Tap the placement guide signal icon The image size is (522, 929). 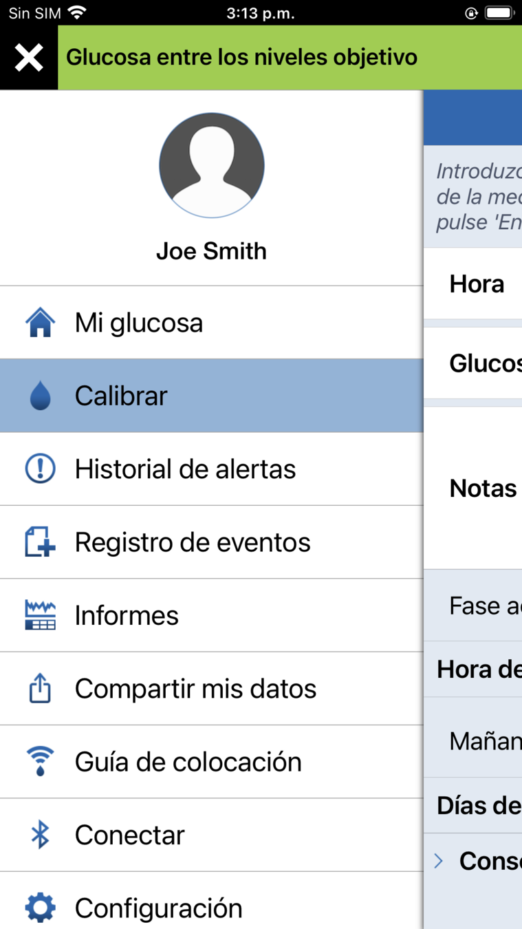coord(40,762)
